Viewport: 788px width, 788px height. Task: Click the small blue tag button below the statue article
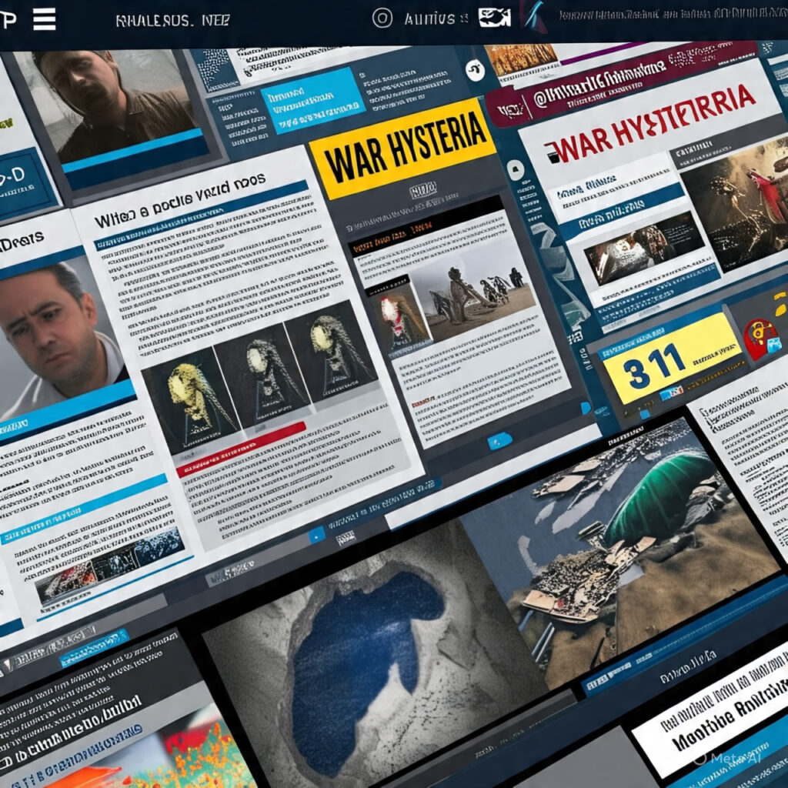click(499, 441)
